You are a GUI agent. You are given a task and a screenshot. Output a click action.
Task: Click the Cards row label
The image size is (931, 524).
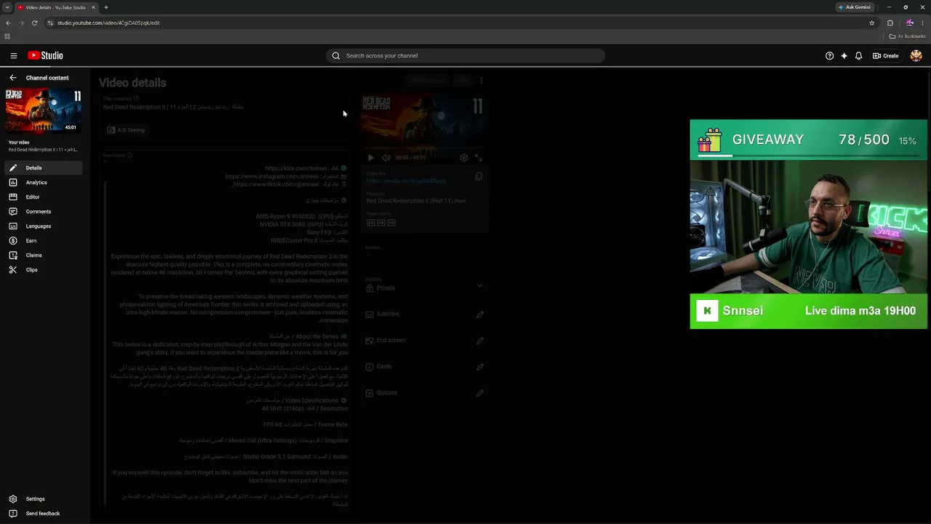384,367
